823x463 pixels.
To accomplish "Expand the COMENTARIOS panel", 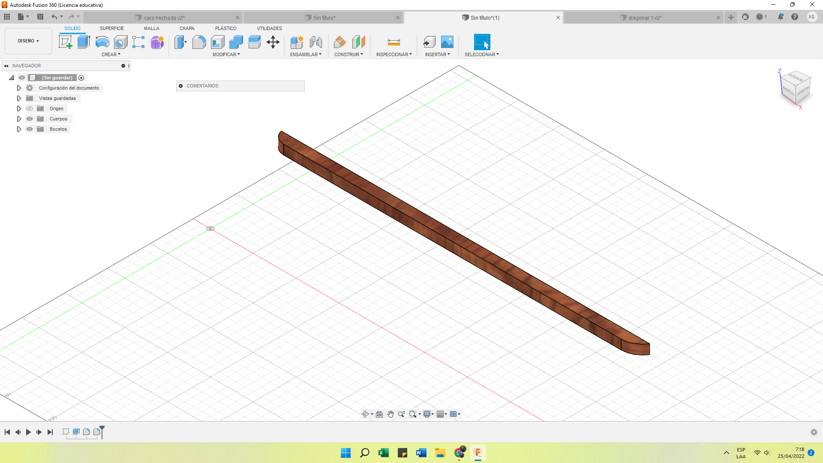I will pyautogui.click(x=181, y=86).
